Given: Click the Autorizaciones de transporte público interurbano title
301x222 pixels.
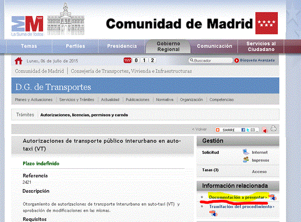Looking at the screenshot, I should click(102, 145).
